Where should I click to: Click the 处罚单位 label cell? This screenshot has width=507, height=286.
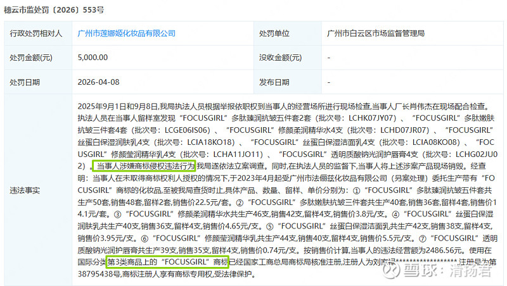click(288, 34)
